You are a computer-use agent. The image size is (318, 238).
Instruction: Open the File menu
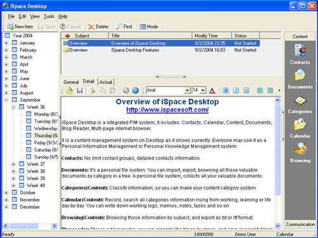(11, 17)
